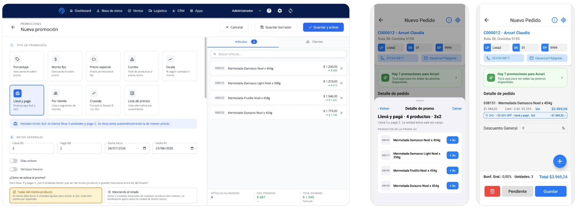Click the Pagá (M) input field
Image resolution: width=579 pixels, height=211 pixels.
(79, 148)
